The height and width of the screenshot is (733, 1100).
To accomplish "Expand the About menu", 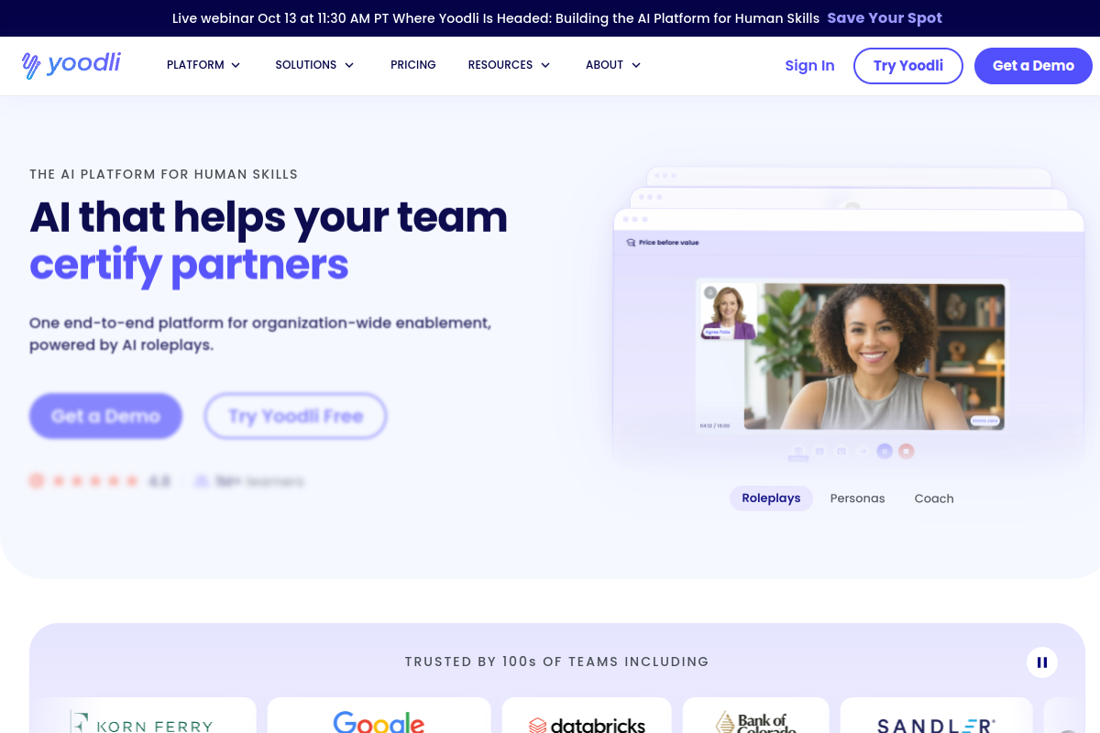I will click(613, 65).
